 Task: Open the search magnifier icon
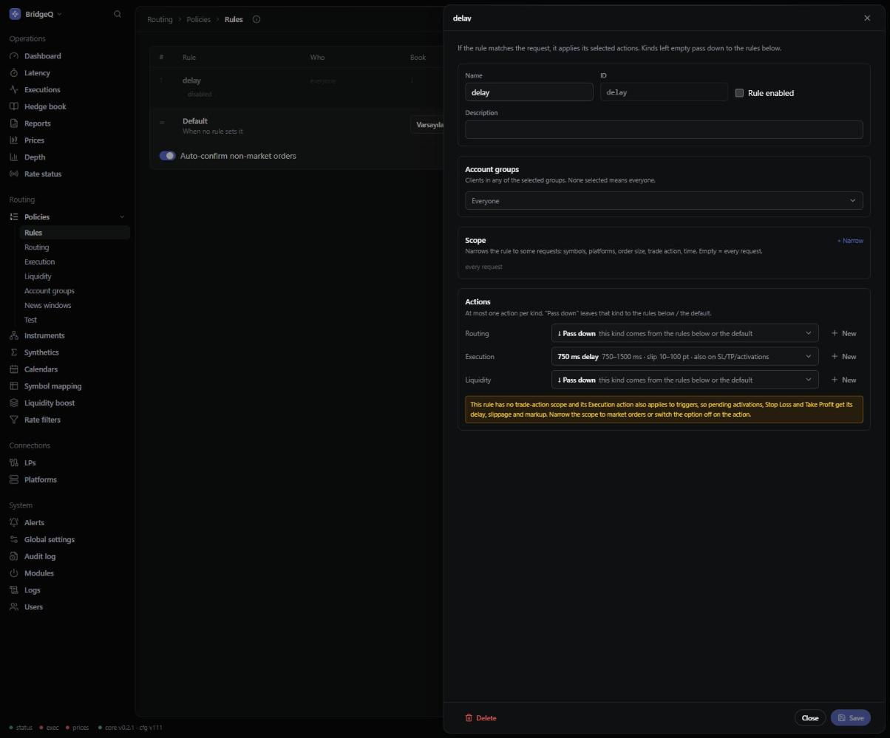[117, 14]
